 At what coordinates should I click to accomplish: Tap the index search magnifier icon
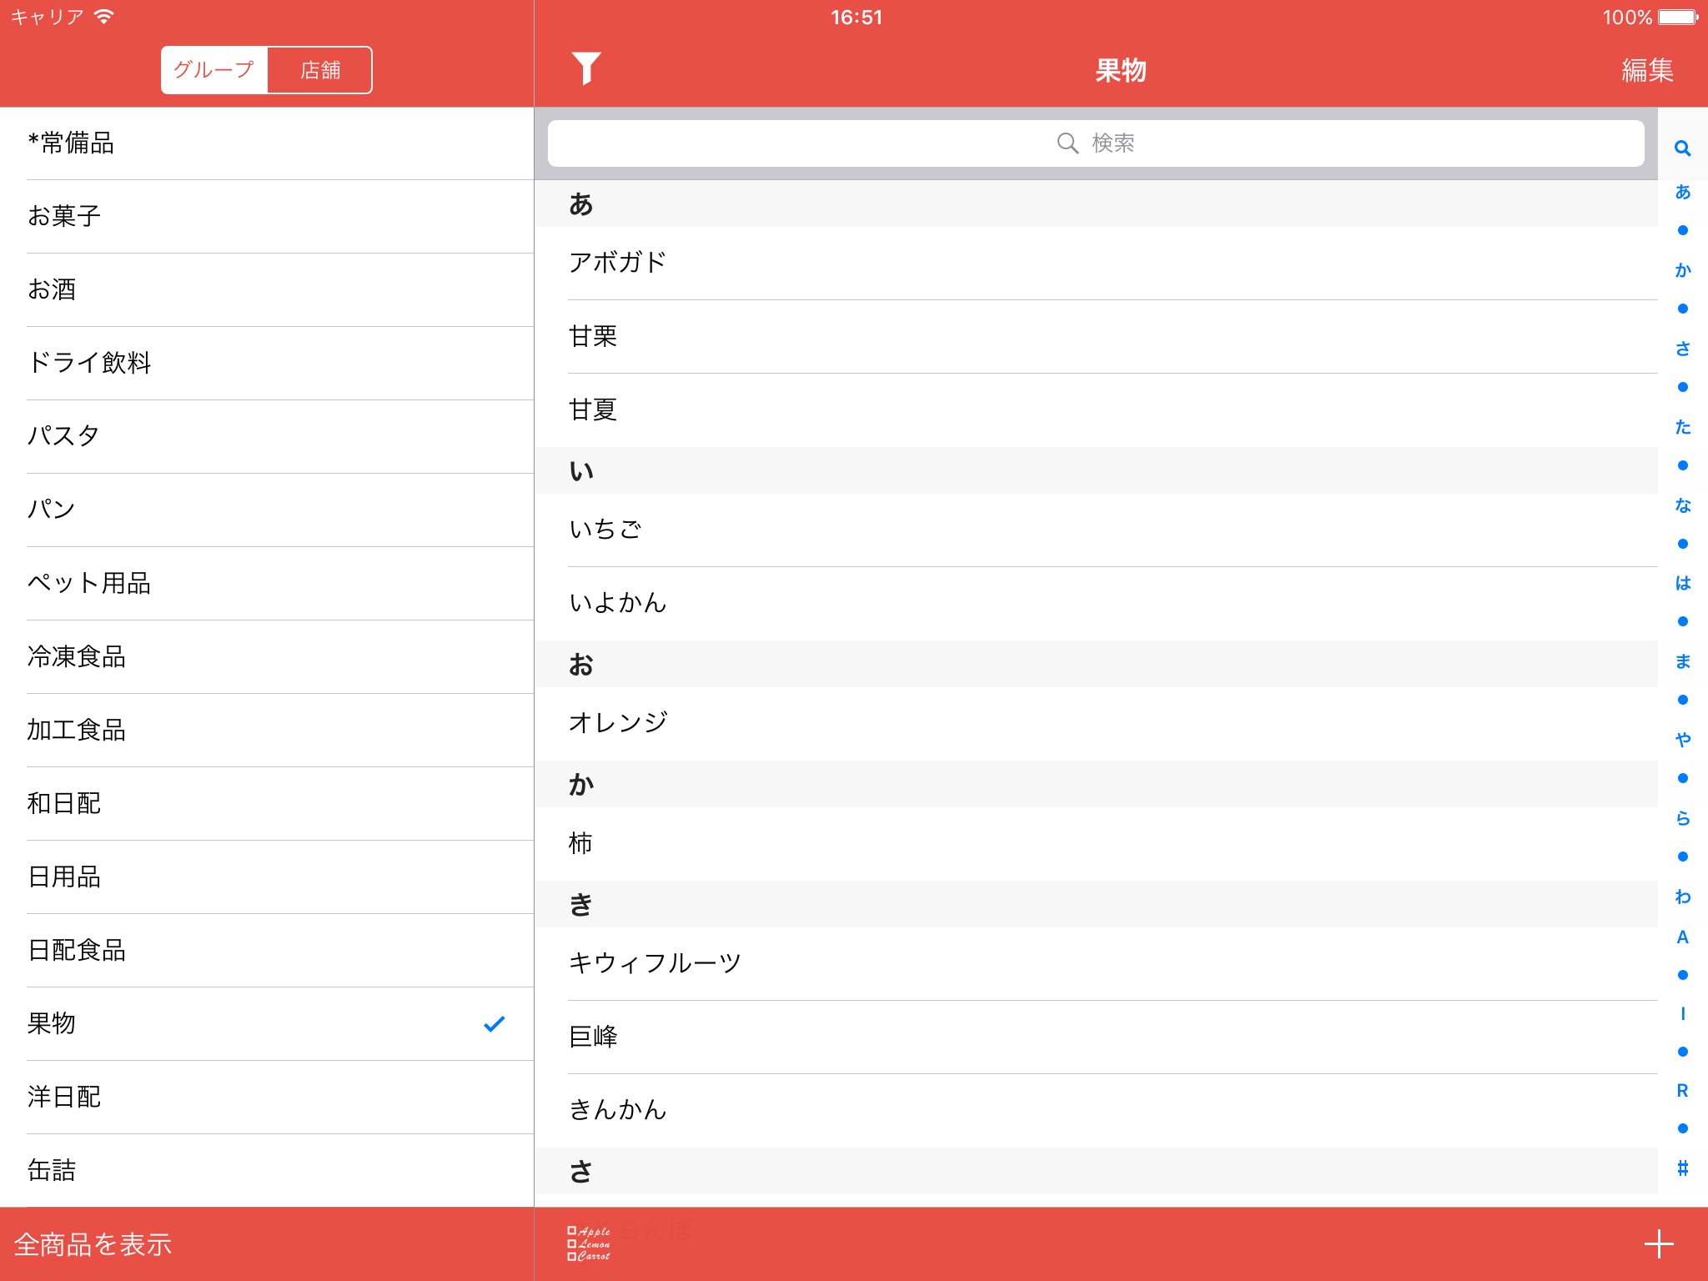point(1682,148)
